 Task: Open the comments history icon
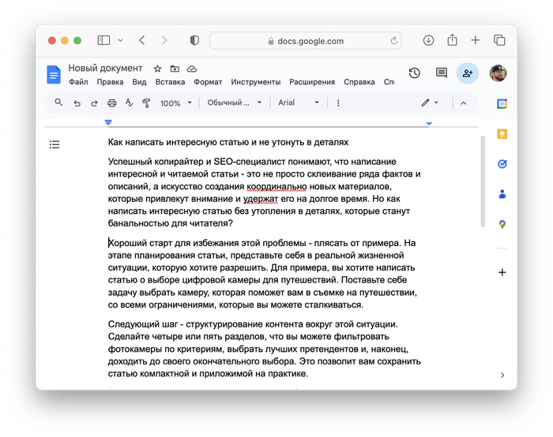coord(441,73)
